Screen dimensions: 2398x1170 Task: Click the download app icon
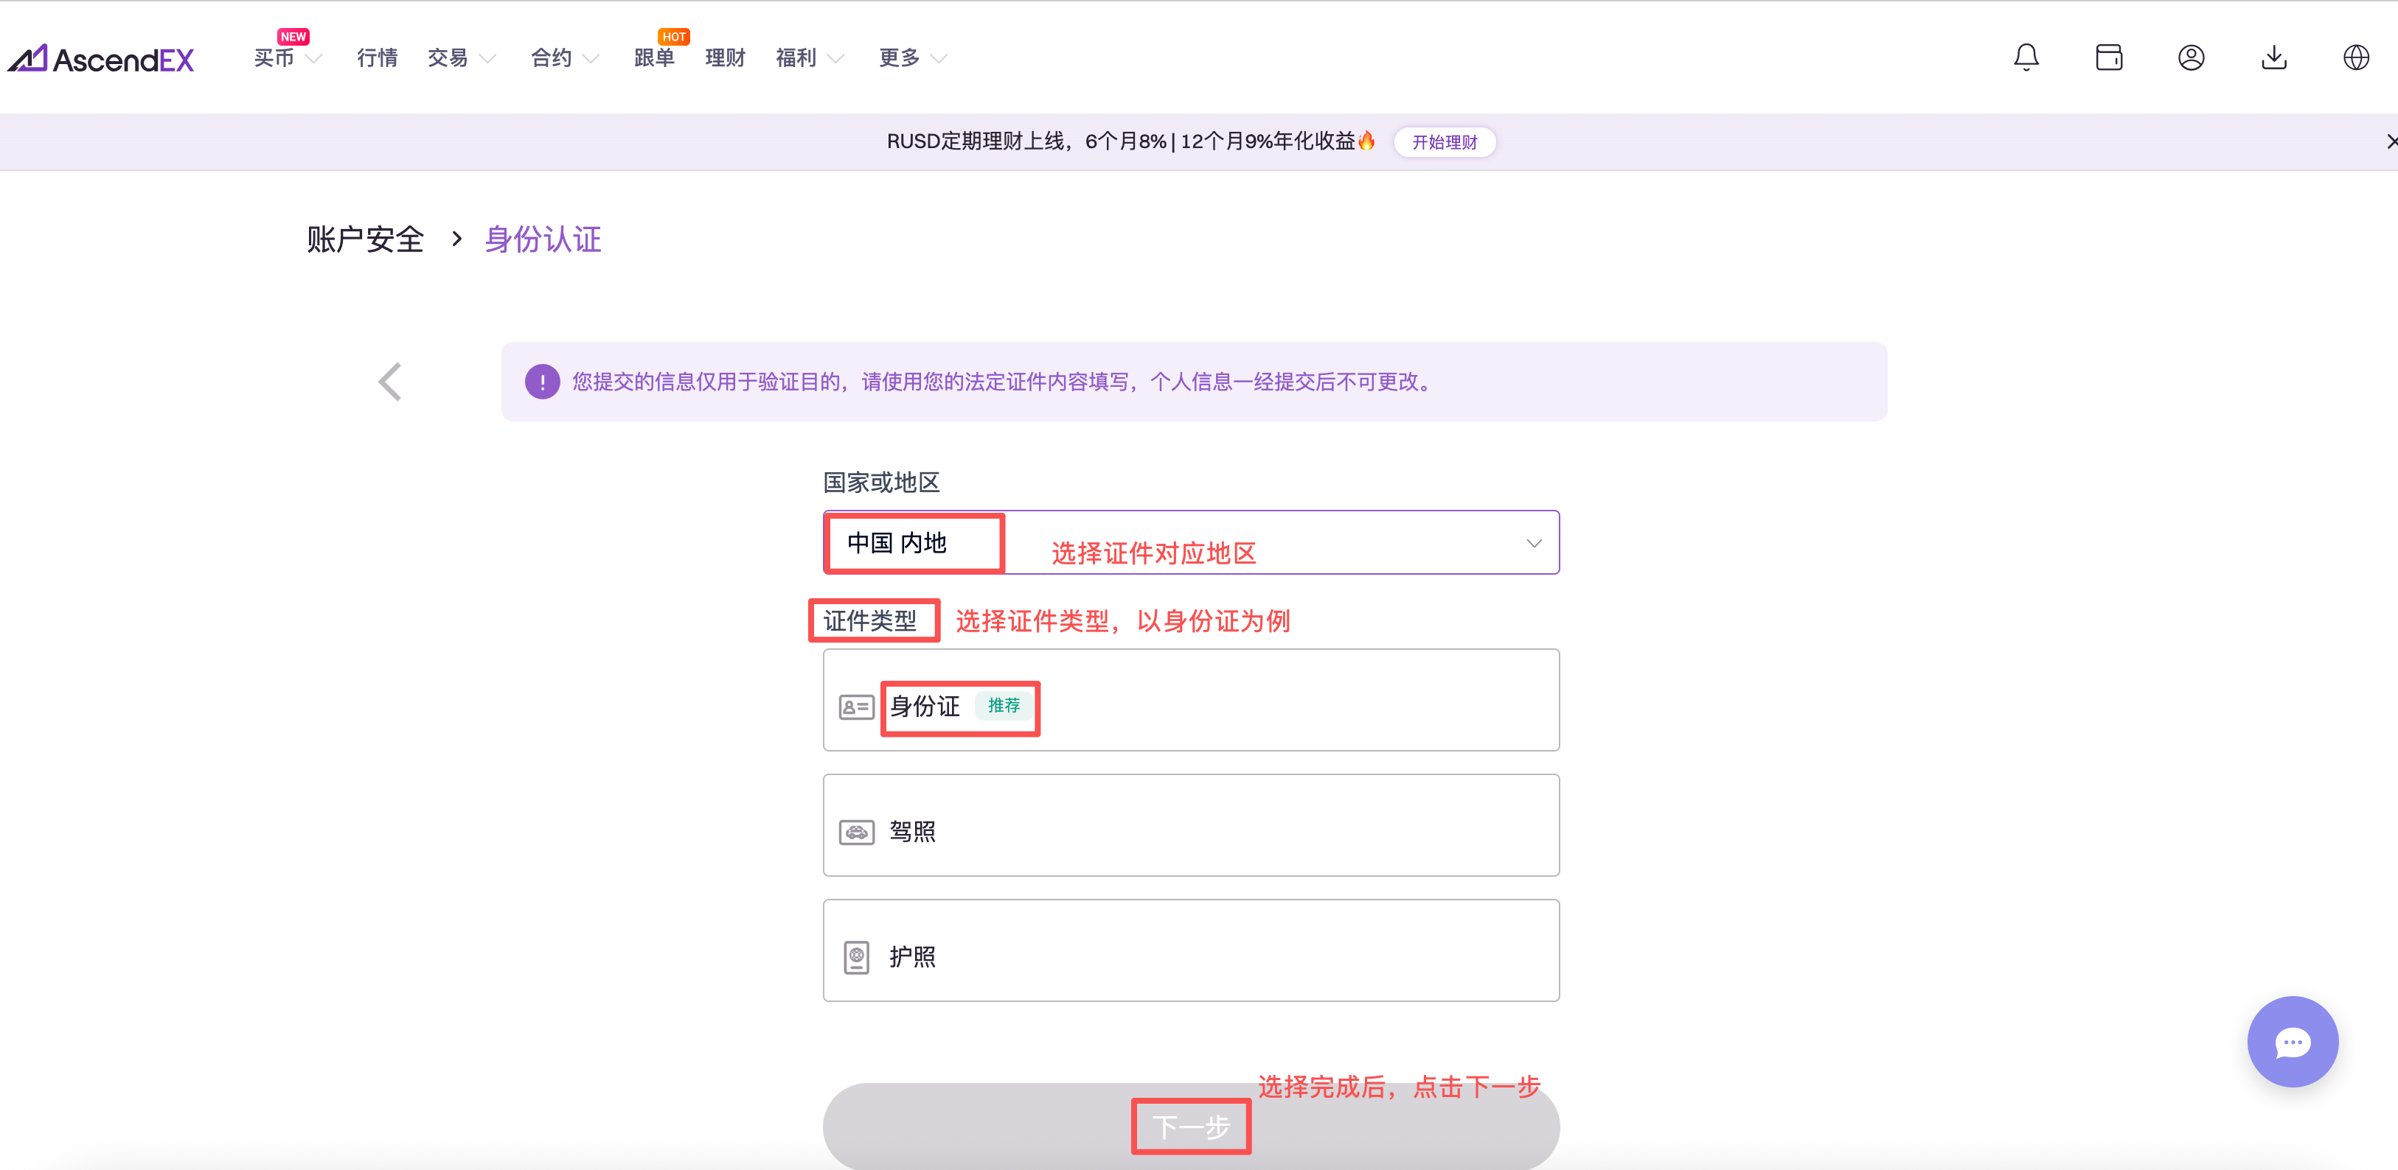point(2273,57)
